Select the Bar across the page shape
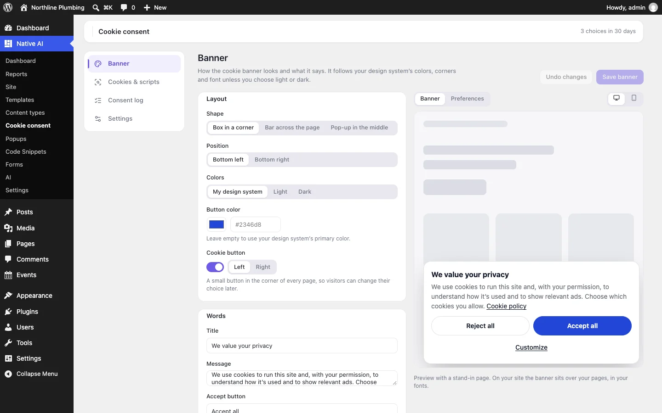The image size is (662, 413). 292,128
